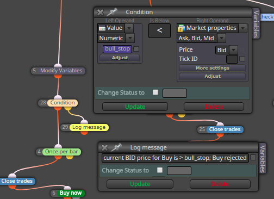The image size is (274, 199).
Task: Toggle checkbox next to Tick ID
Action: click(x=242, y=59)
